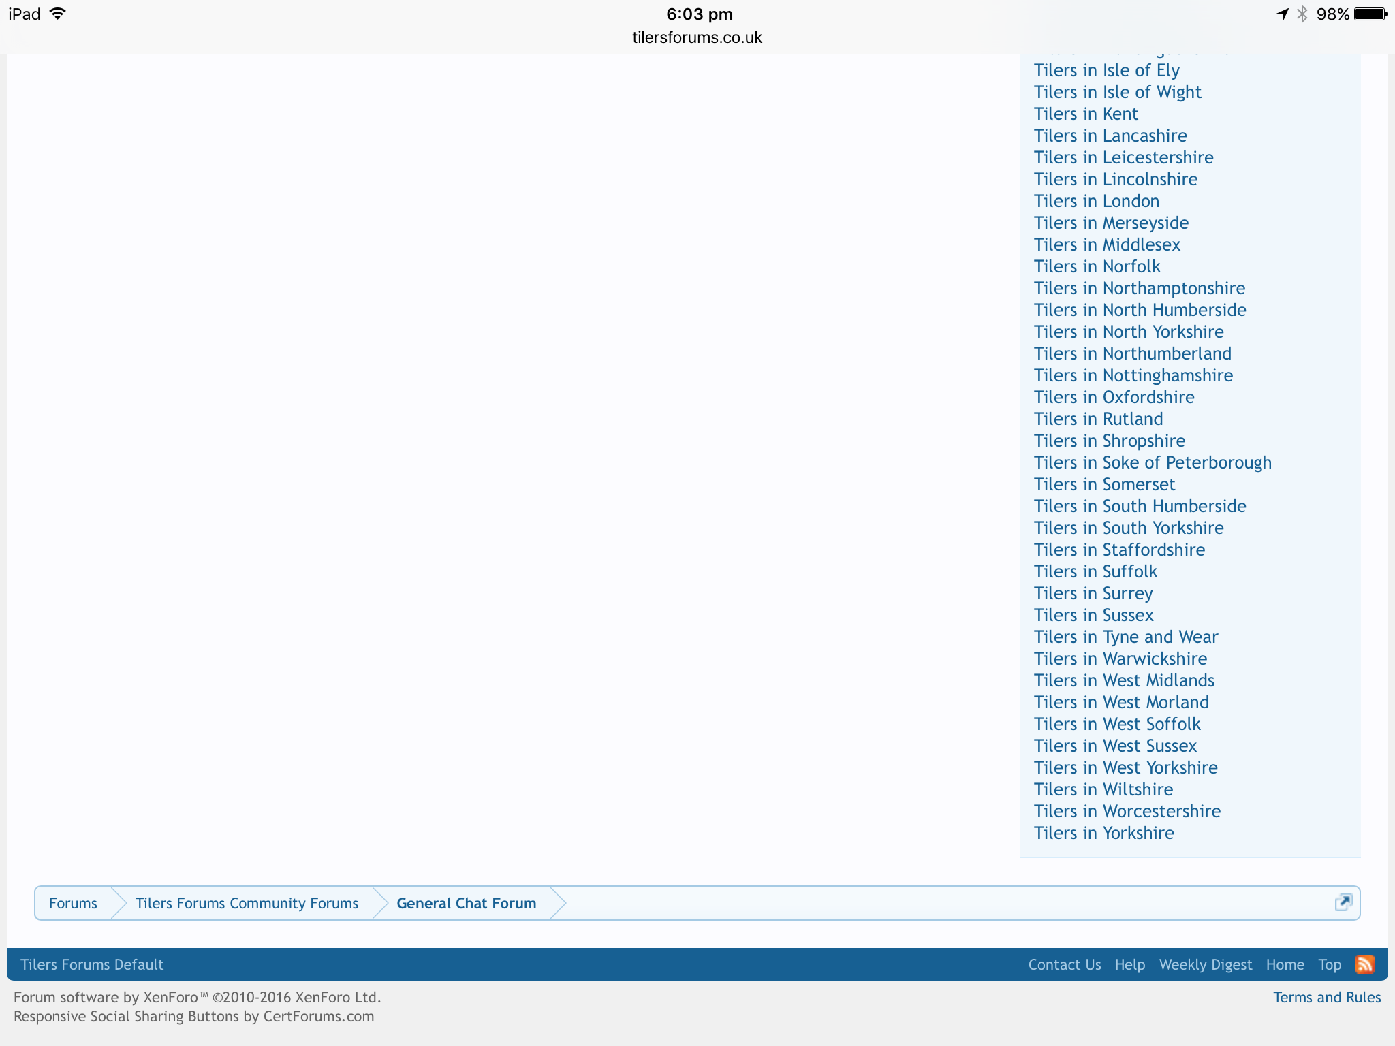
Task: Open the last link, Tilers in Yorkshire
Action: pyautogui.click(x=1104, y=833)
